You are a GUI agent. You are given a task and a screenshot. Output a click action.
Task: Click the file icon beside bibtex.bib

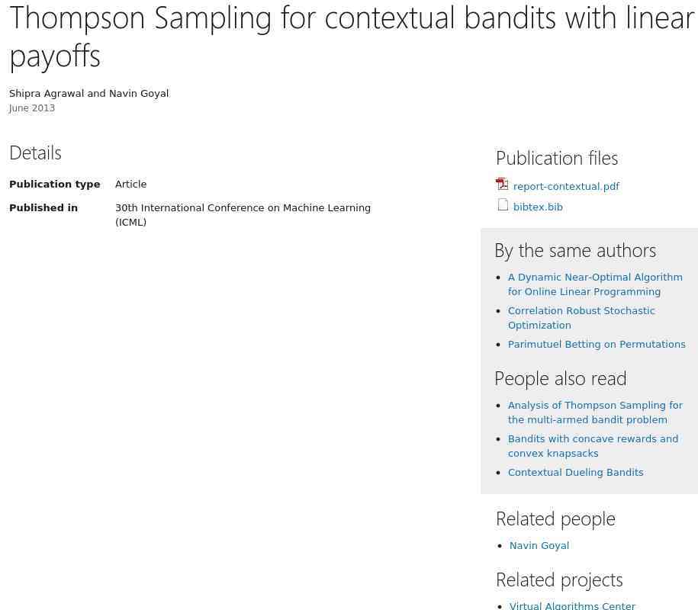tap(503, 204)
